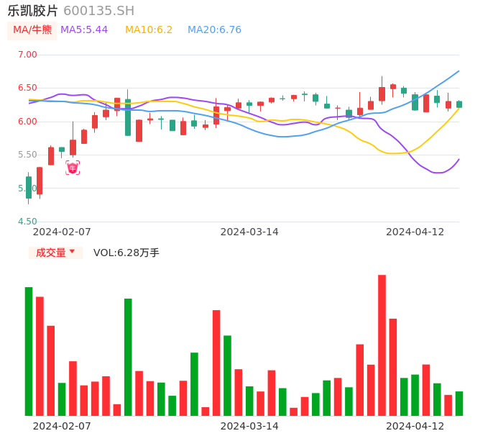Click the VOL:6.28万手 volume label
Screen dimensions: 493x436
click(126, 253)
